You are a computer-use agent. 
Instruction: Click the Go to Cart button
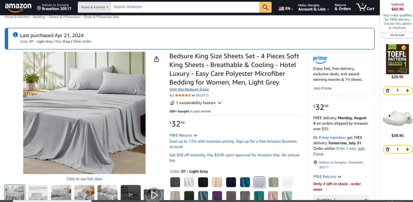point(398,35)
